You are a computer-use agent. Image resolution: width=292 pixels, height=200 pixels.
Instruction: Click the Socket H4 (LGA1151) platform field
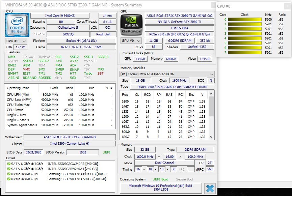click(x=81, y=40)
